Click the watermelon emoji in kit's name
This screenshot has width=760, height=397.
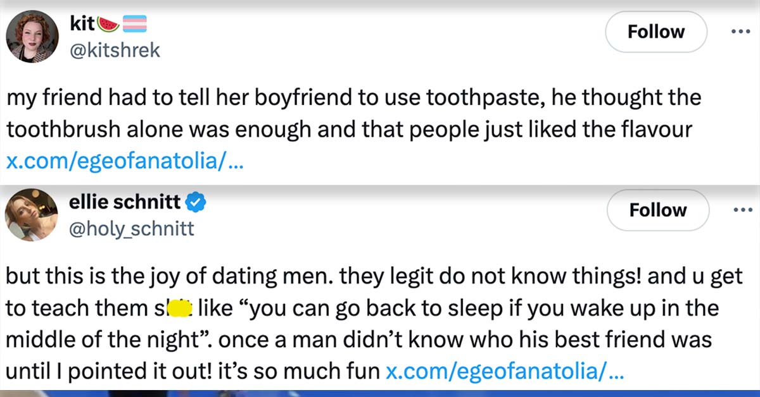(110, 23)
